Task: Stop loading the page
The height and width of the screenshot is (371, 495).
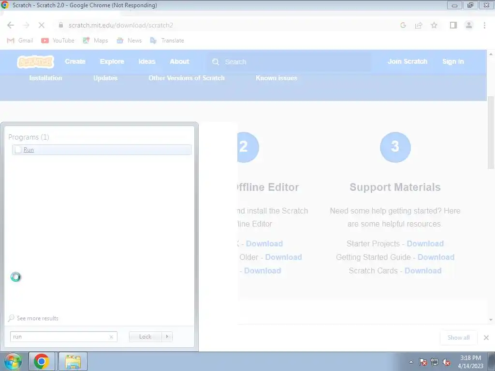Action: point(42,25)
